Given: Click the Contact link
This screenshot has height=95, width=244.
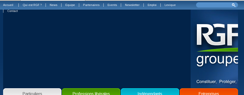Looking at the screenshot, I should (12, 11).
